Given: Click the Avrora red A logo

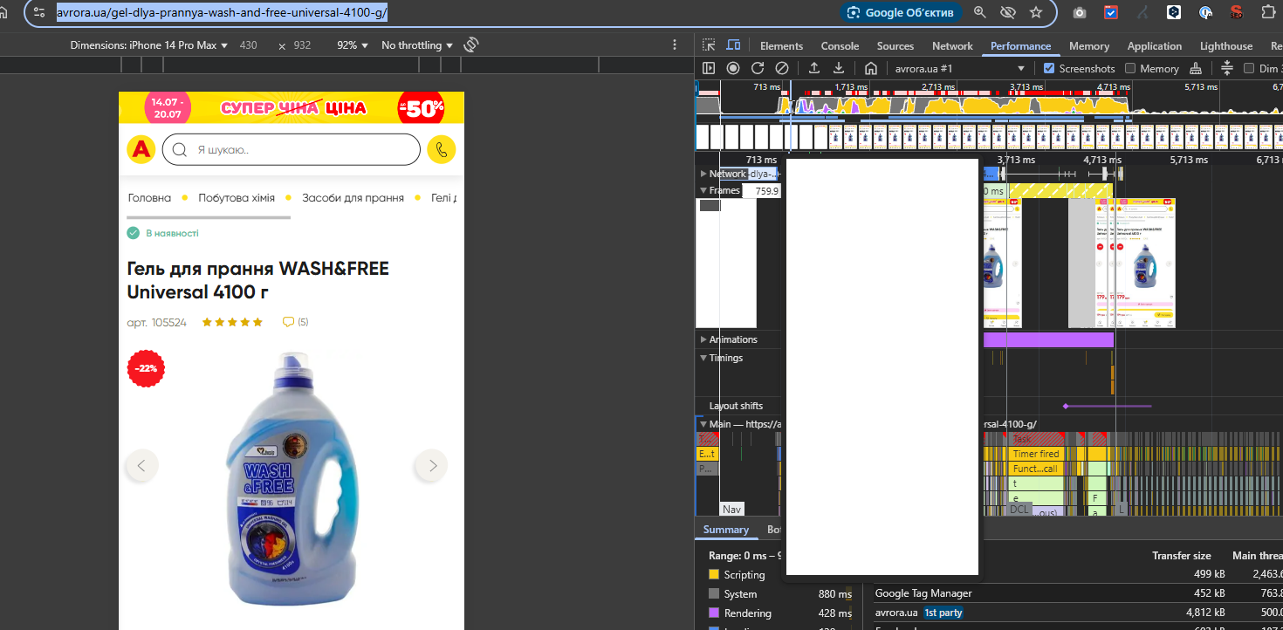Looking at the screenshot, I should [141, 149].
